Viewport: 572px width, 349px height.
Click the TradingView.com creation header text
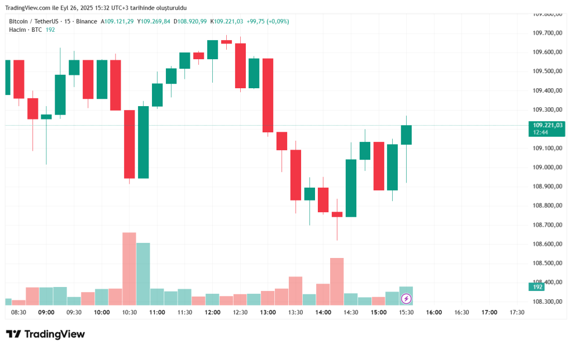(96, 8)
